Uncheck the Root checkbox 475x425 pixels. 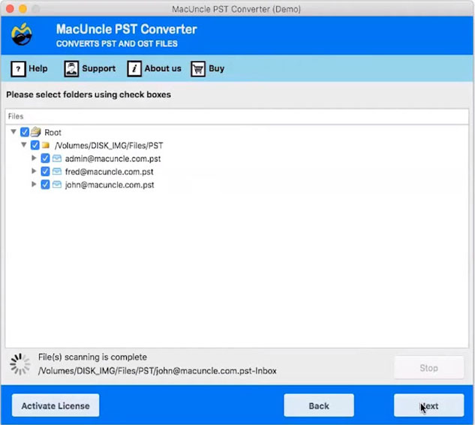pos(25,132)
